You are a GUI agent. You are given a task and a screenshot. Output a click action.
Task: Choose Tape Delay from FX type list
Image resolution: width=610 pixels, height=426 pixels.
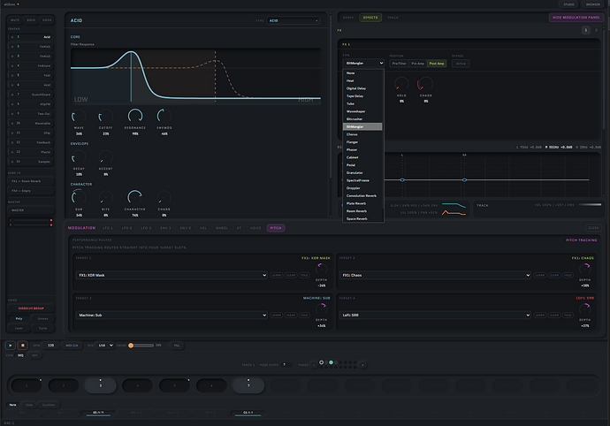point(362,96)
